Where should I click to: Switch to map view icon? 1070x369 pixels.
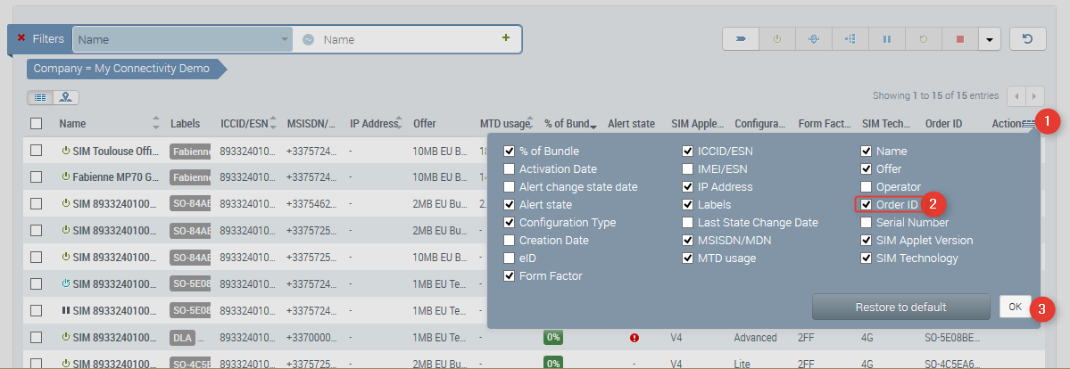tap(66, 97)
